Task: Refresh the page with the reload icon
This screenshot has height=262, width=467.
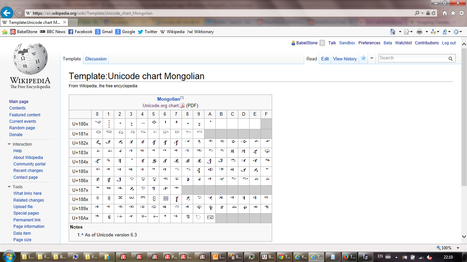Action: coord(433,13)
